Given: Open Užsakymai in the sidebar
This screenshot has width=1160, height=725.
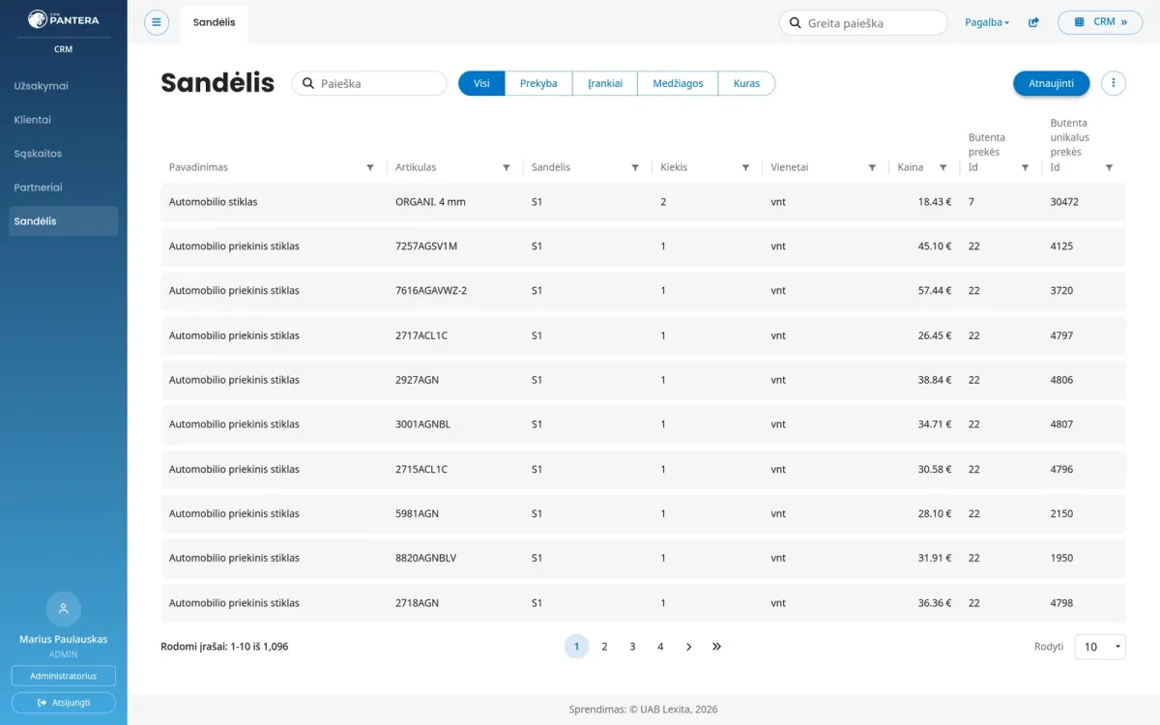Looking at the screenshot, I should 64,86.
